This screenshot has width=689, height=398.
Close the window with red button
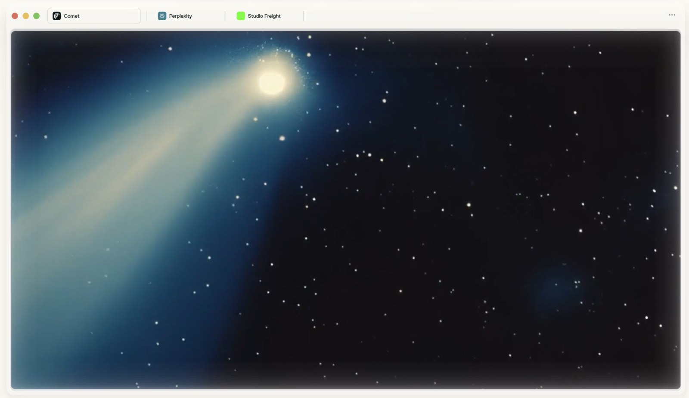15,16
